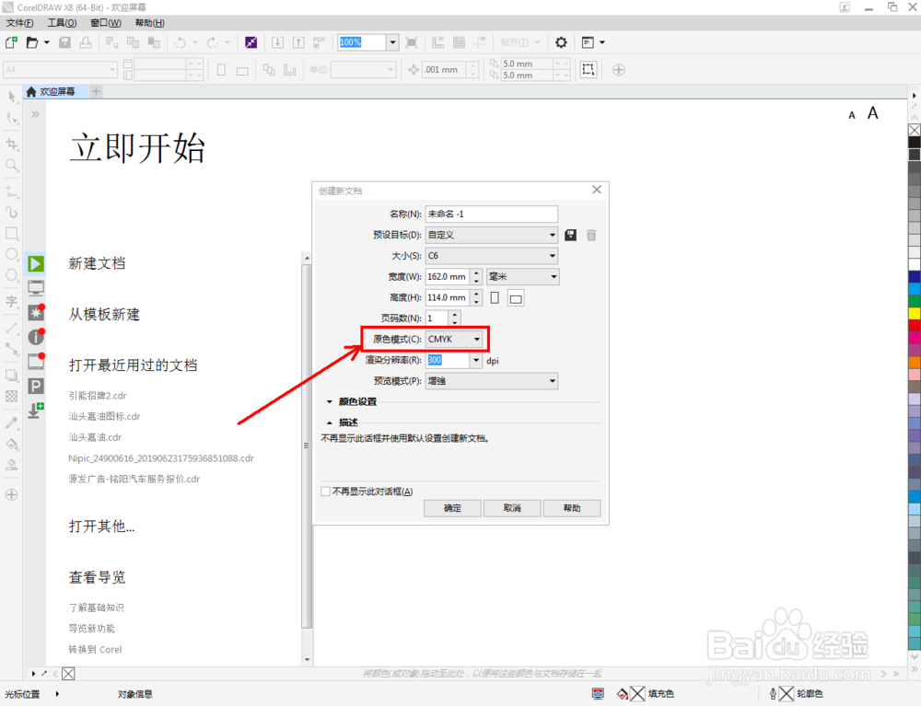Select the Eyedropper tool in toolbox

tap(12, 422)
